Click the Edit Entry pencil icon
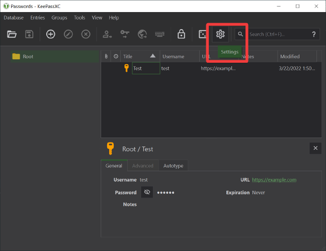The width and height of the screenshot is (326, 251). click(x=68, y=34)
